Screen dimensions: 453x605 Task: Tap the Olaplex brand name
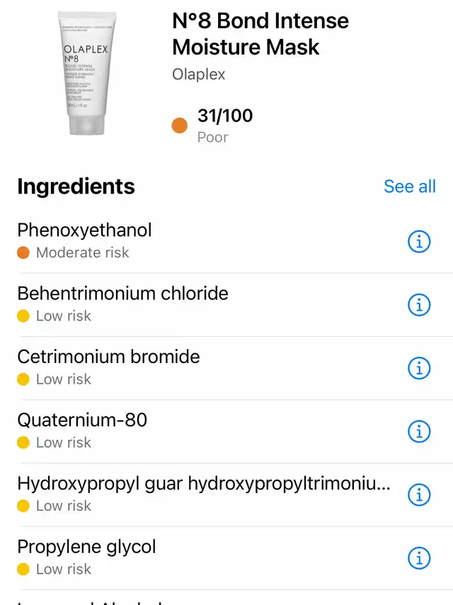(198, 74)
